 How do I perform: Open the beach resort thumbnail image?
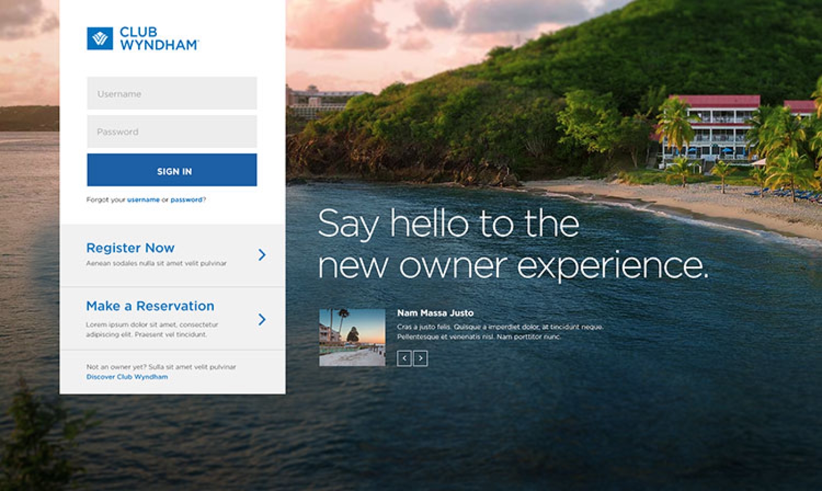point(352,337)
